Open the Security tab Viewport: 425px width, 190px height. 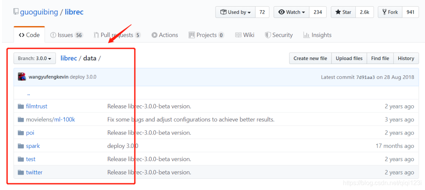pos(279,35)
